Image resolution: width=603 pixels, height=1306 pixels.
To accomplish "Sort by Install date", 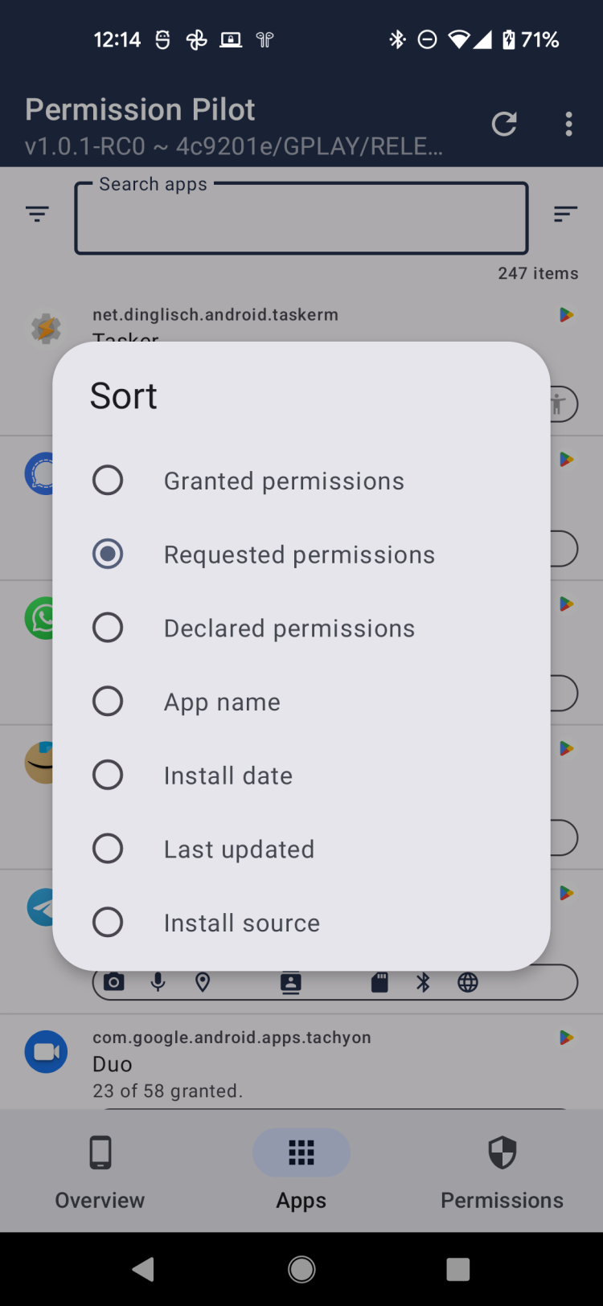I will coord(108,775).
